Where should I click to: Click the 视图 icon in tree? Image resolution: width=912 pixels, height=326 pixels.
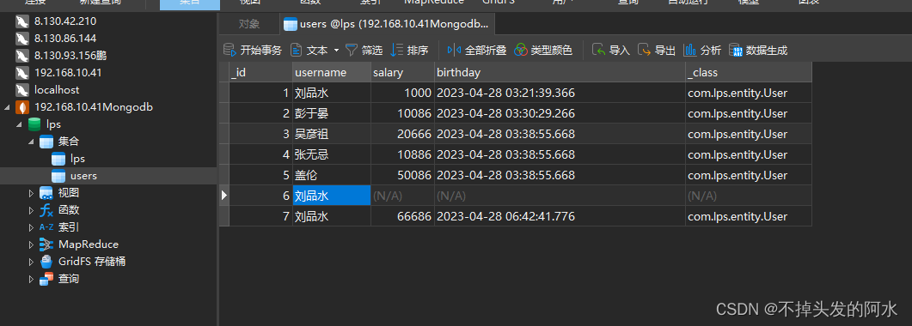[46, 193]
